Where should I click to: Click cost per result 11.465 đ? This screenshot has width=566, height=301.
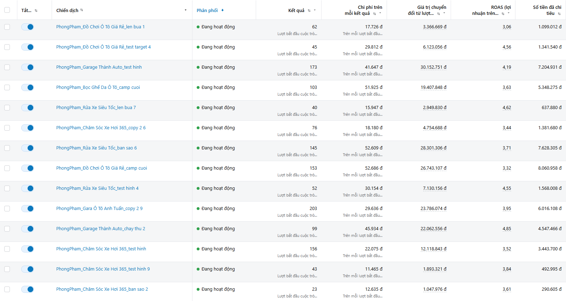[x=374, y=269]
